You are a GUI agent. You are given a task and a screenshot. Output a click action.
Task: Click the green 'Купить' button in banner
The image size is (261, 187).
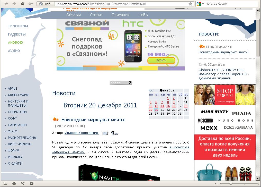(161, 60)
